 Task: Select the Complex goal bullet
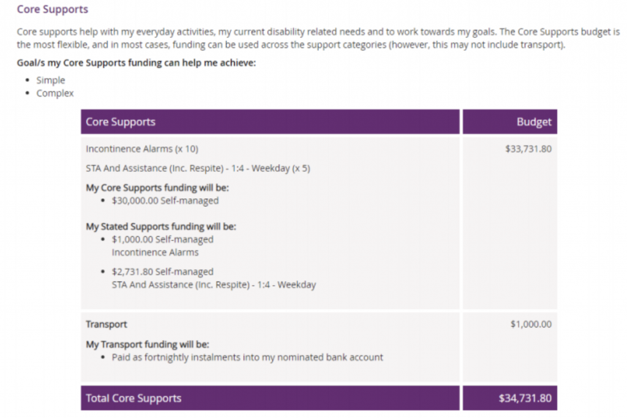[54, 93]
